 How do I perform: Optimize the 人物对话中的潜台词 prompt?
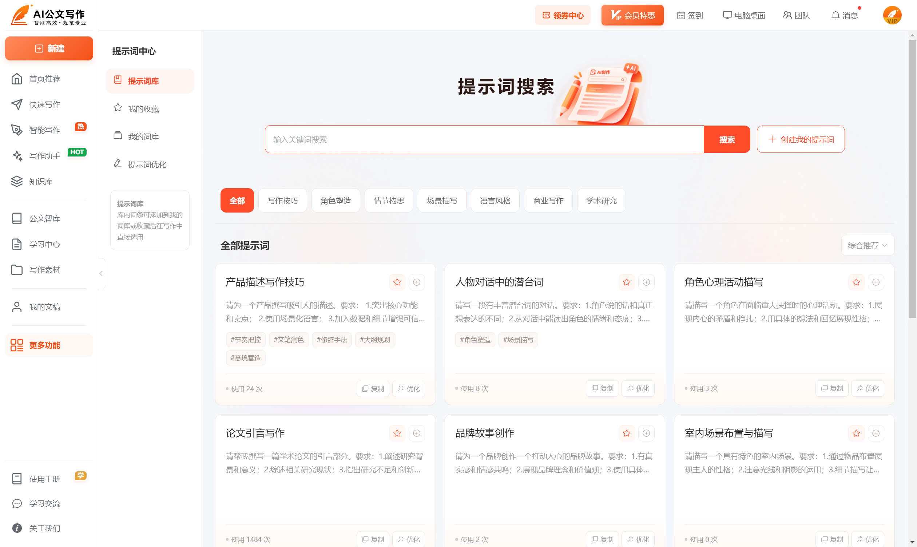638,388
